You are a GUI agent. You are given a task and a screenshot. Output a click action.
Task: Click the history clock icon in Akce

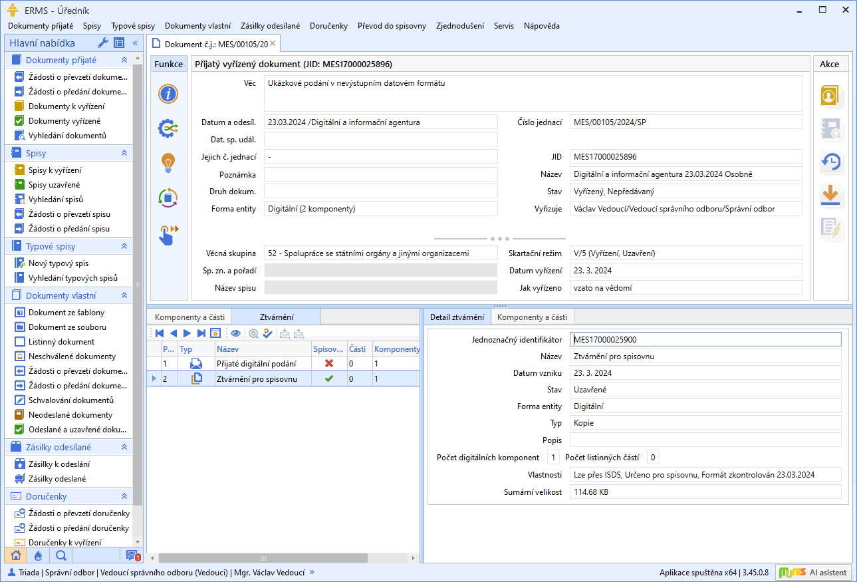(830, 162)
